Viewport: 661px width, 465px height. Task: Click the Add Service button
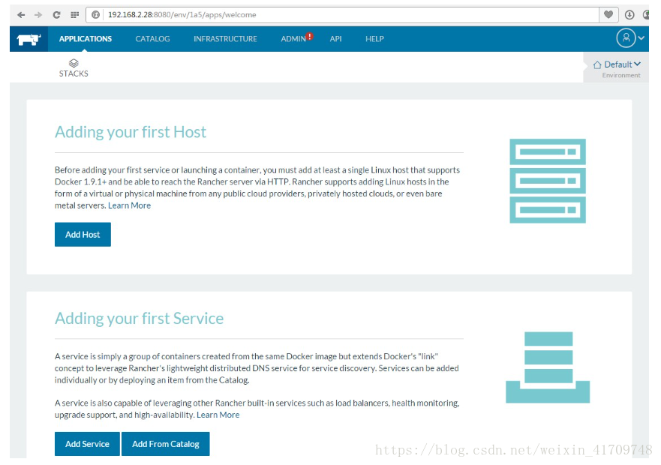point(87,444)
